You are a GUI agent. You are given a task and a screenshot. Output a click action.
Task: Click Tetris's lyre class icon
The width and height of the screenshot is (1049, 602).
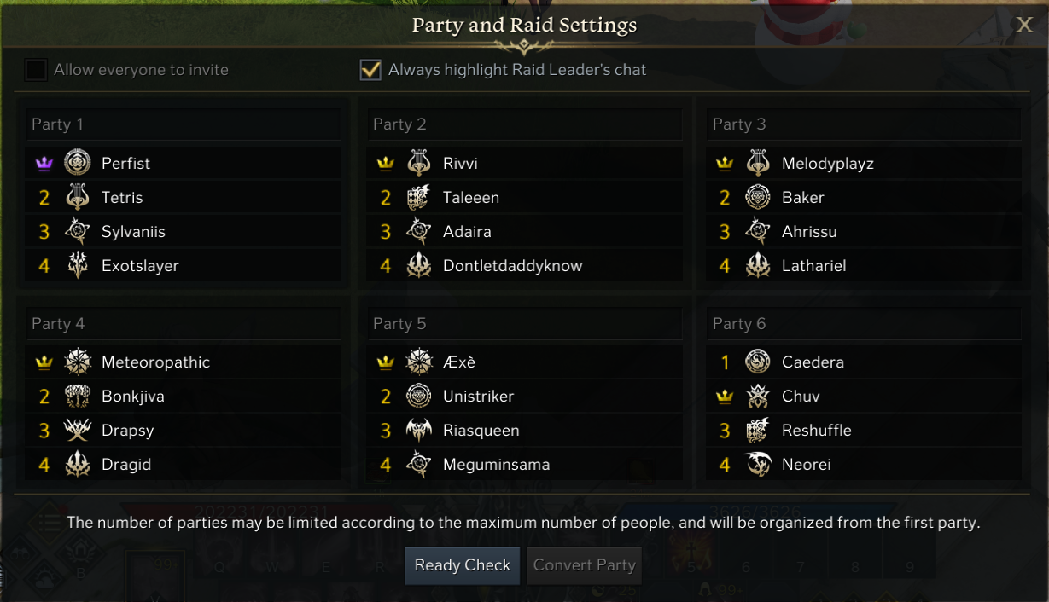[x=78, y=197]
